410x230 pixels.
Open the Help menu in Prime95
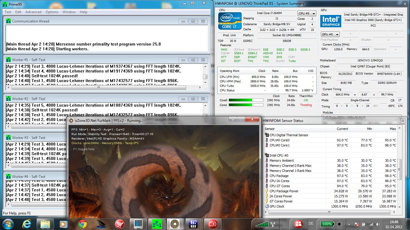point(83,12)
